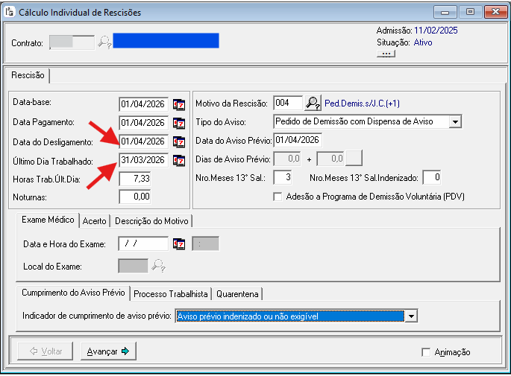The width and height of the screenshot is (511, 376).
Task: Click search icon next to Contrato field
Action: (x=104, y=42)
